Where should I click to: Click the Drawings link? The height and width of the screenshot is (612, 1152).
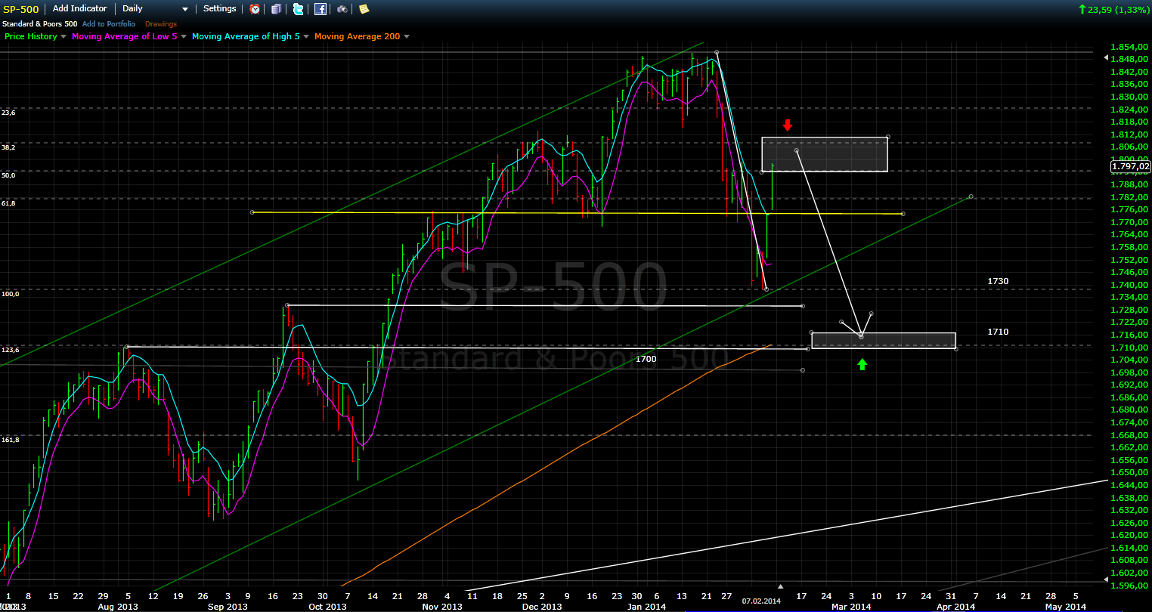pos(160,24)
